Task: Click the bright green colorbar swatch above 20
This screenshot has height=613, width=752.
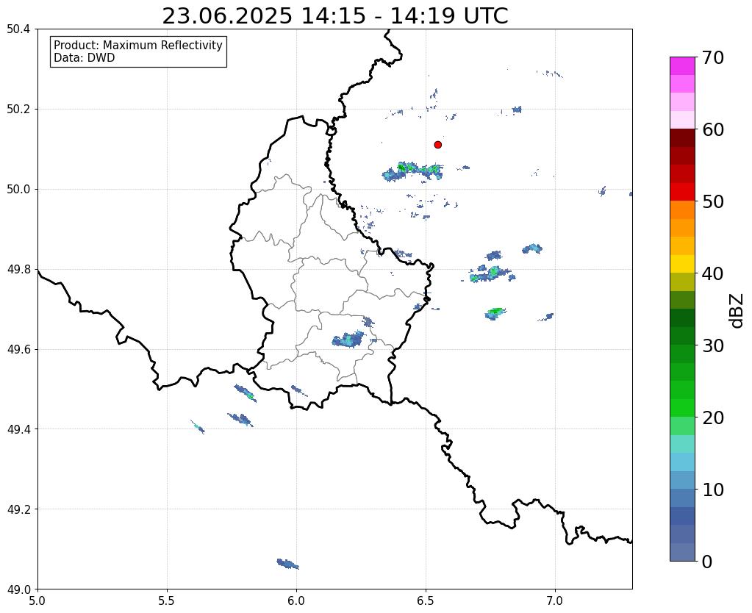Action: point(682,408)
